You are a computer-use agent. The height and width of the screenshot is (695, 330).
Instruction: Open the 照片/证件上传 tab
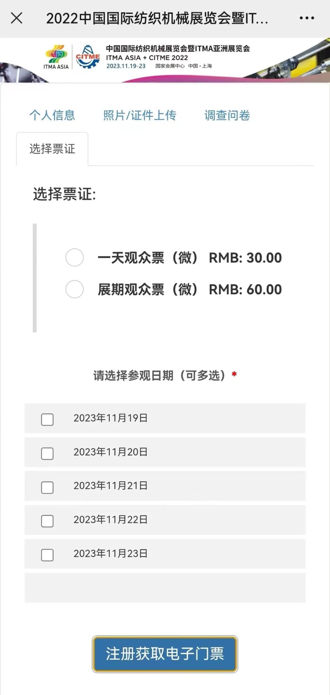tap(140, 115)
